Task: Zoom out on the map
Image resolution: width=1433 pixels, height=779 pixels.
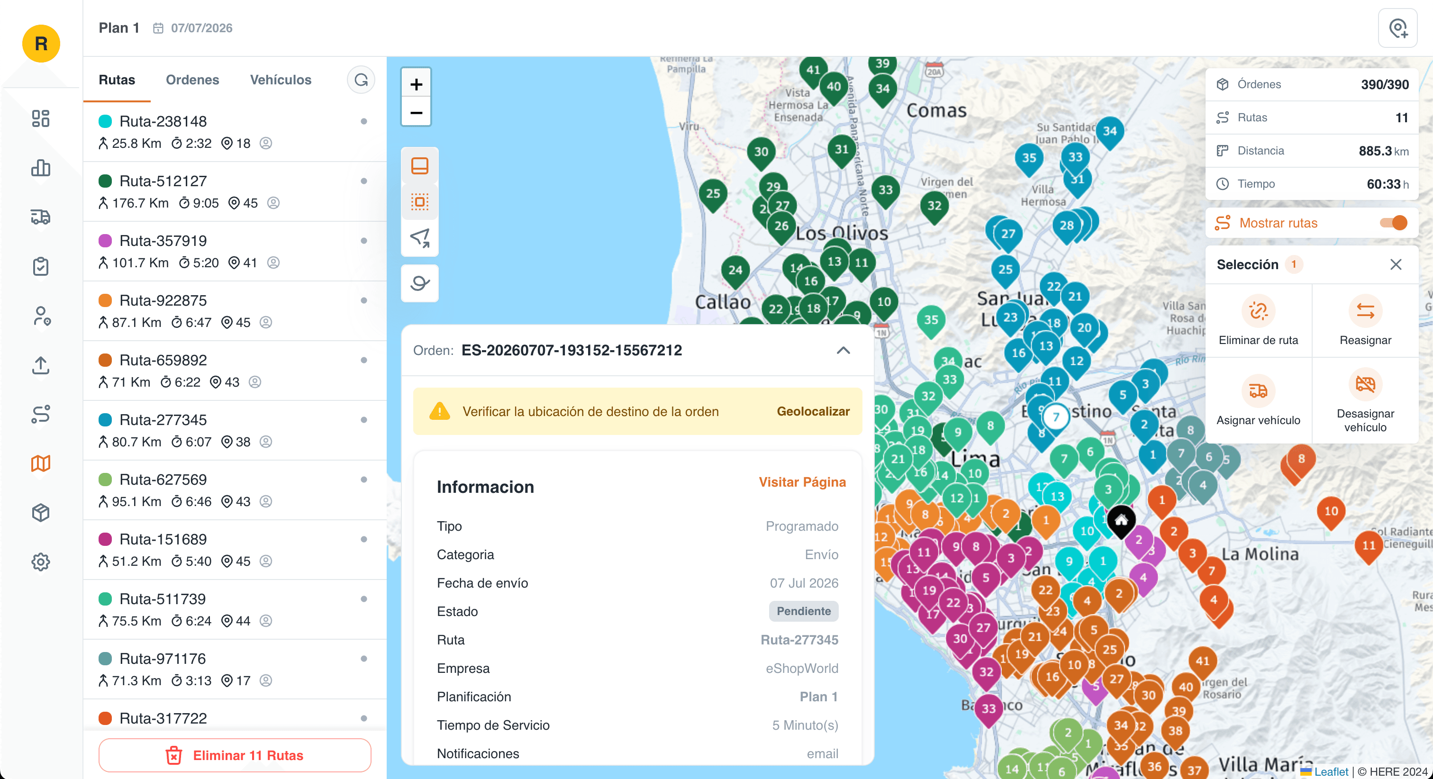Action: coord(416,112)
